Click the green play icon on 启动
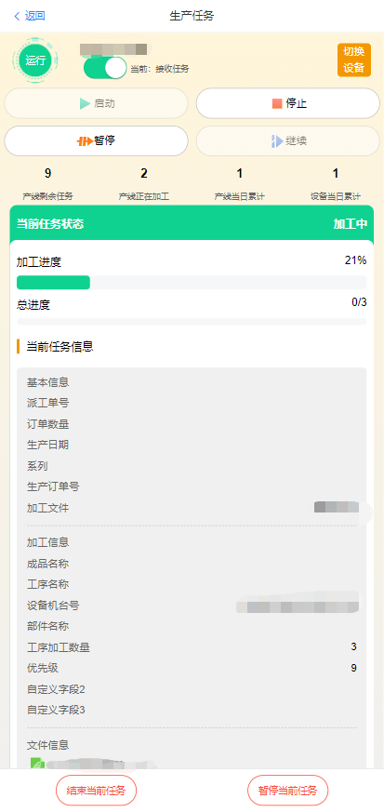The width and height of the screenshot is (384, 812). click(85, 103)
